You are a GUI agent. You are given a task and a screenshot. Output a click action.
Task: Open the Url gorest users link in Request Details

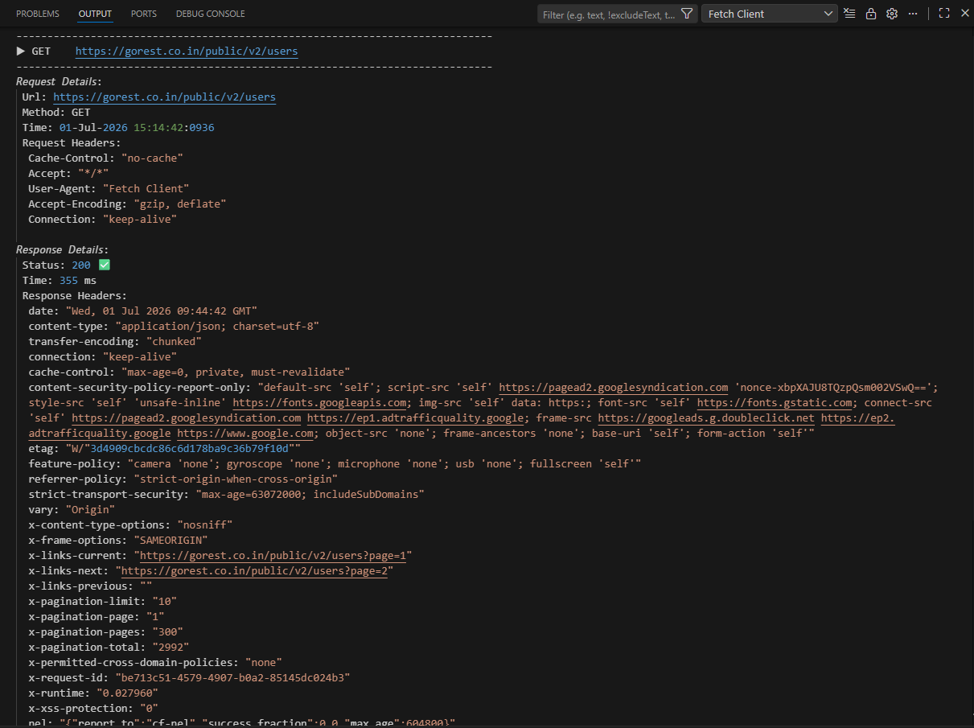[165, 97]
